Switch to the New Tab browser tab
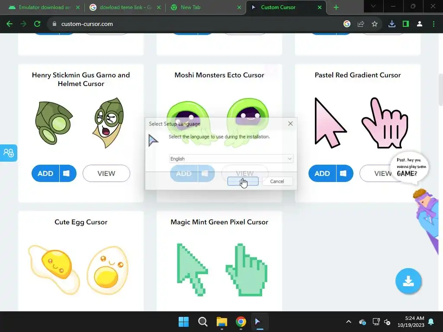This screenshot has height=332, width=443. (x=205, y=7)
